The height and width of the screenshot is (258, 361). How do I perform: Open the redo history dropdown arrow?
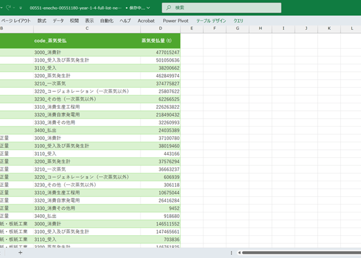[14, 7]
